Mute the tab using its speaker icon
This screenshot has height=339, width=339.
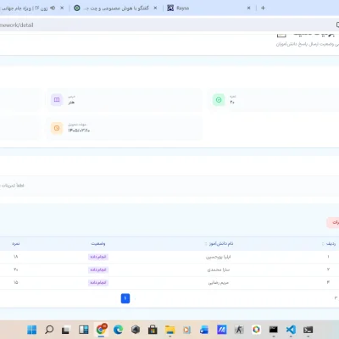point(53,8)
